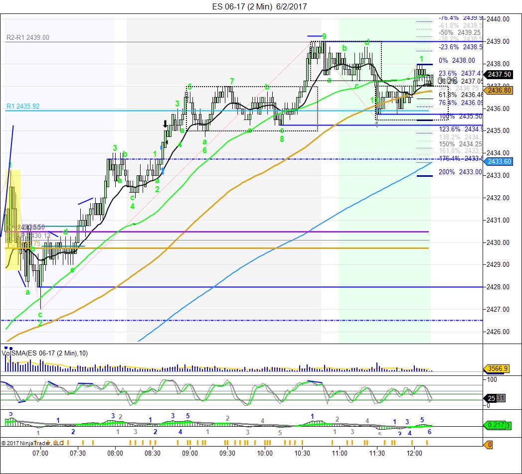522x474 pixels.
Task: Click the blue up arrow marker below 08:40 bars
Action: coord(163,171)
